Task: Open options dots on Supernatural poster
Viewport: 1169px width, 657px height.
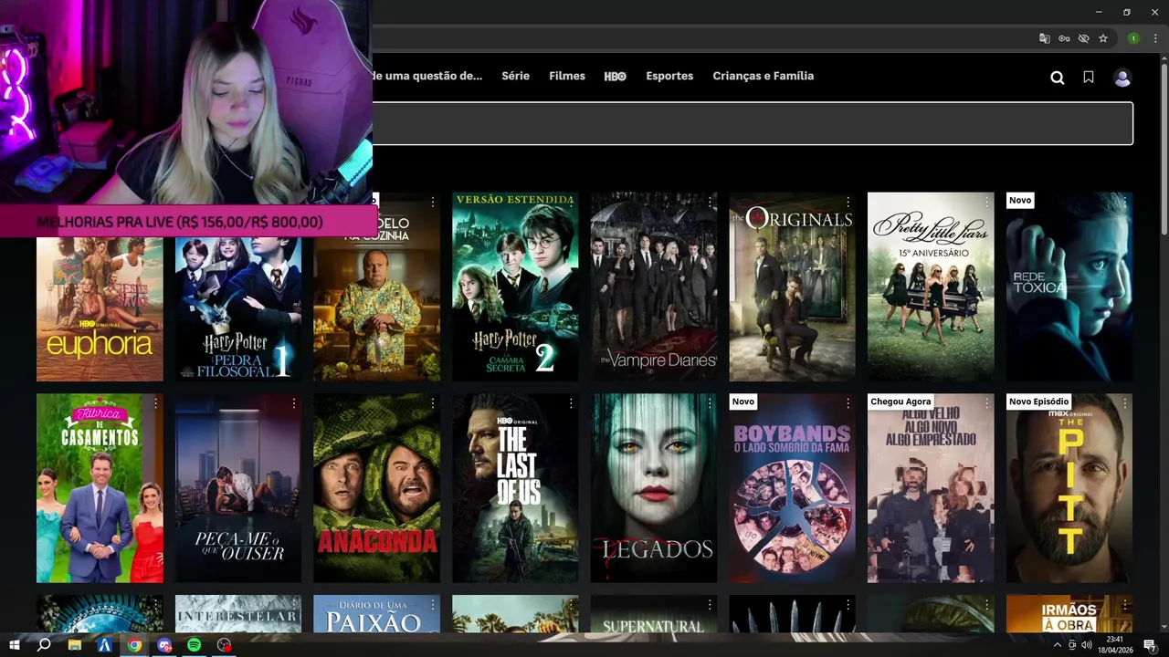Action: [x=710, y=605]
